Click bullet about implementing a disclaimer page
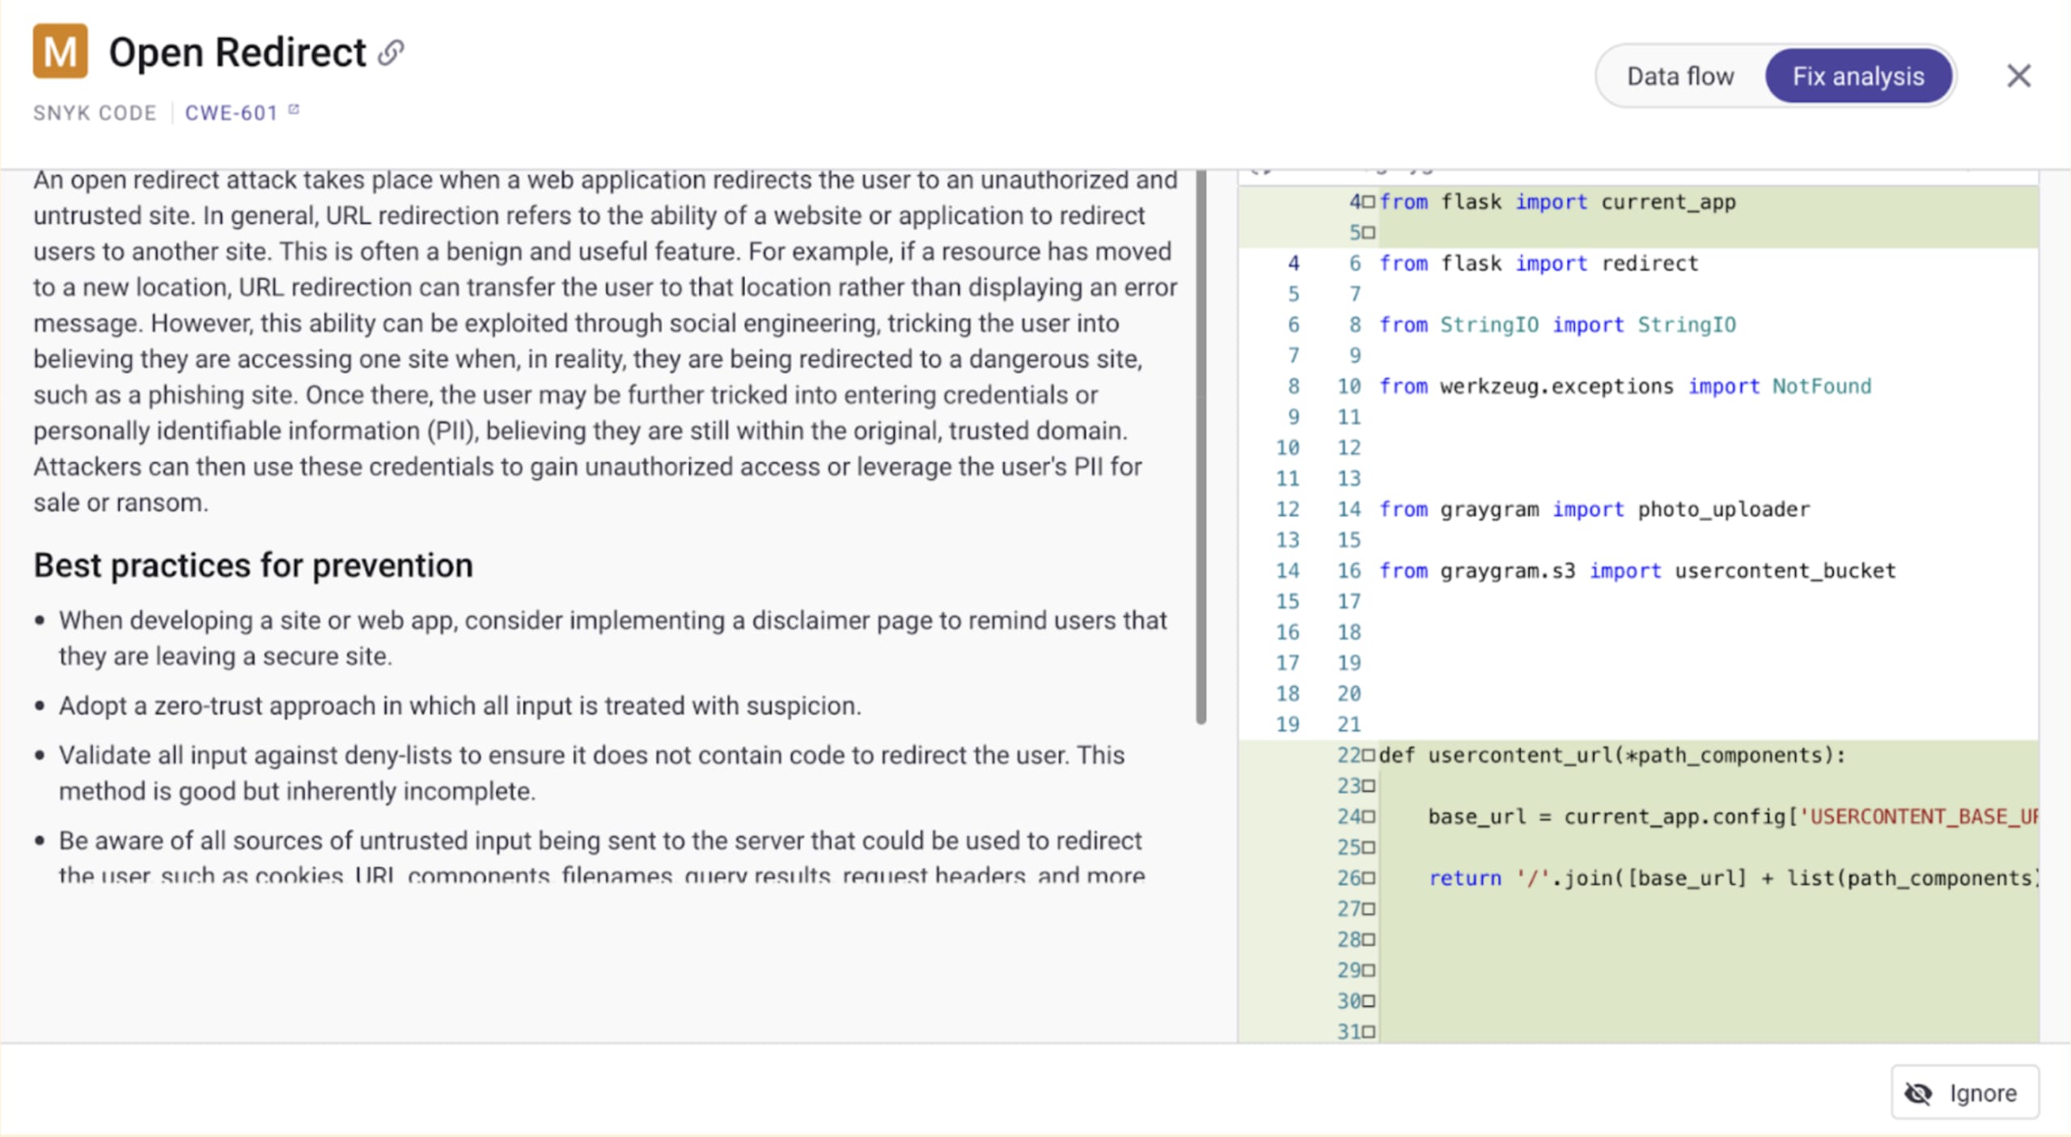The height and width of the screenshot is (1137, 2071). (x=612, y=638)
